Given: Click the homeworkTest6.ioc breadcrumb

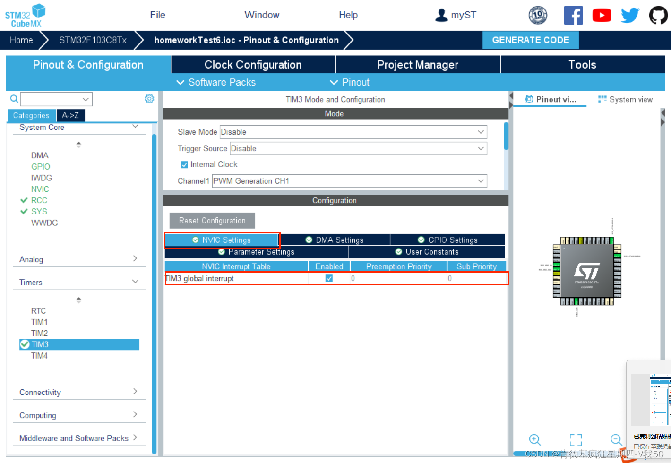Looking at the screenshot, I should pyautogui.click(x=246, y=40).
